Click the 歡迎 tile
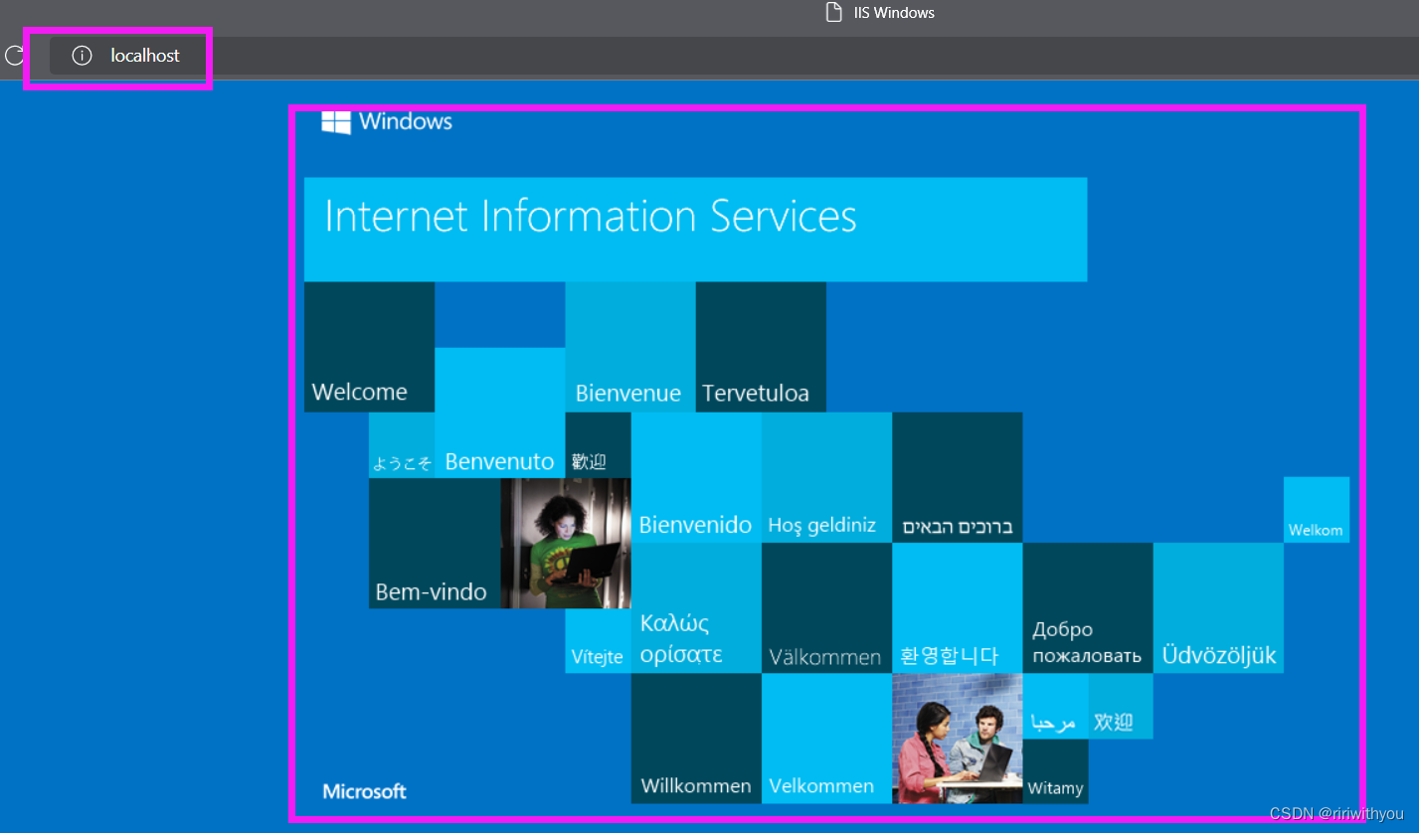The image size is (1419, 833). click(599, 445)
